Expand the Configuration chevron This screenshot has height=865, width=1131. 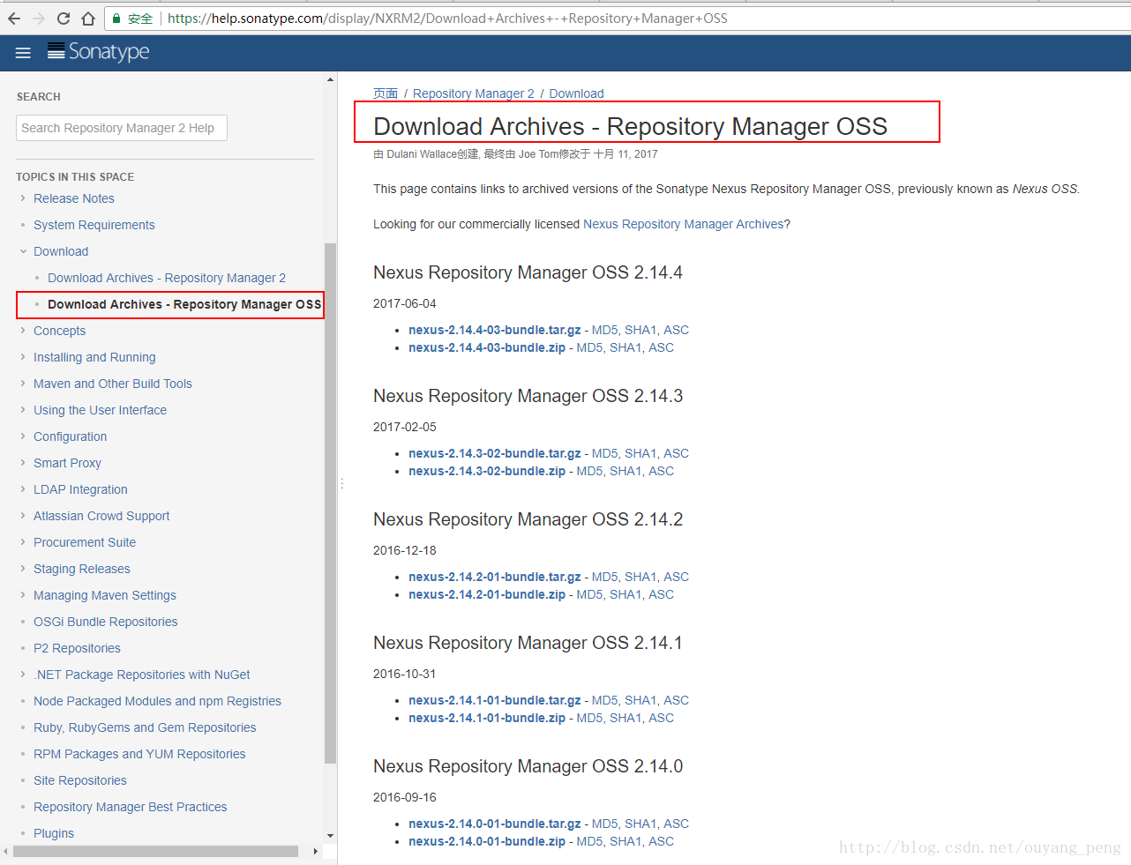point(23,436)
